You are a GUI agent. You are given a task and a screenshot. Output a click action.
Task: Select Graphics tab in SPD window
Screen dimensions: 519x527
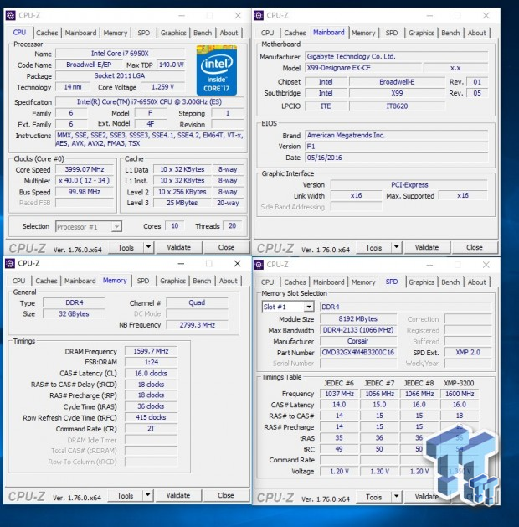421,282
